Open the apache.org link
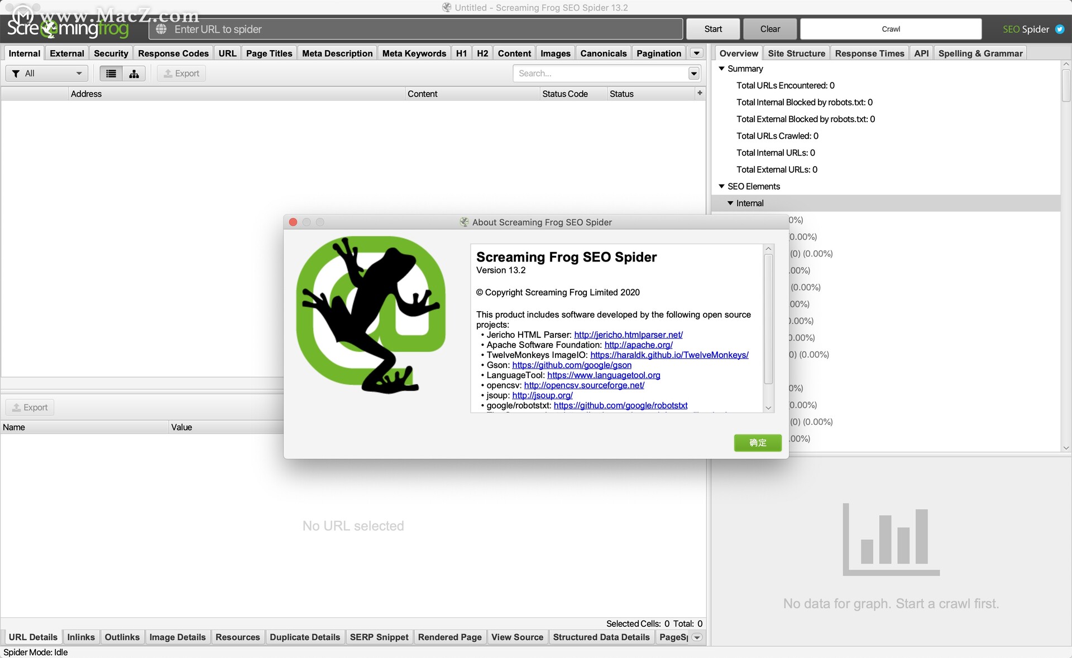The image size is (1072, 658). click(x=638, y=345)
